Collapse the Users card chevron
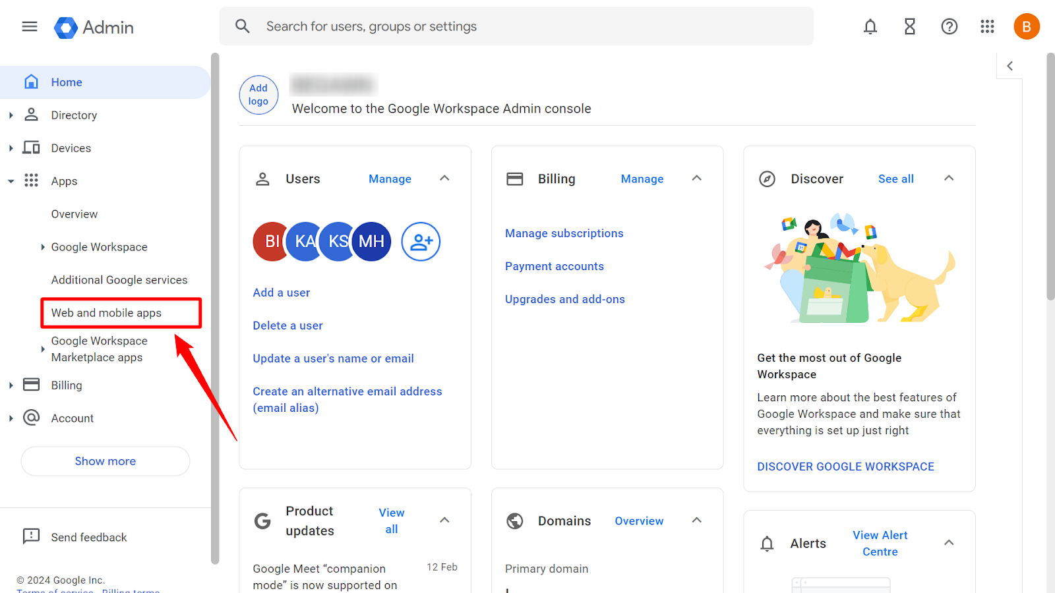This screenshot has height=593, width=1055. coord(444,178)
